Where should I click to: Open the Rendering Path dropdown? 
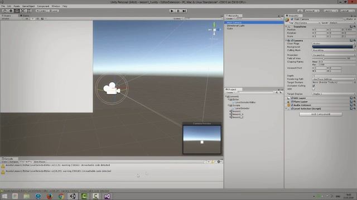334,79
